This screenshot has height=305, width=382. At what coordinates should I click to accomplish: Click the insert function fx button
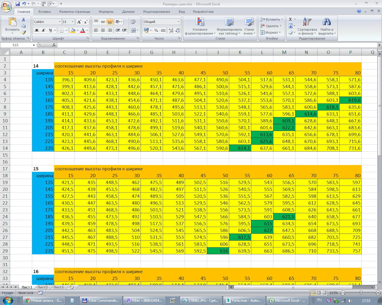click(54, 45)
